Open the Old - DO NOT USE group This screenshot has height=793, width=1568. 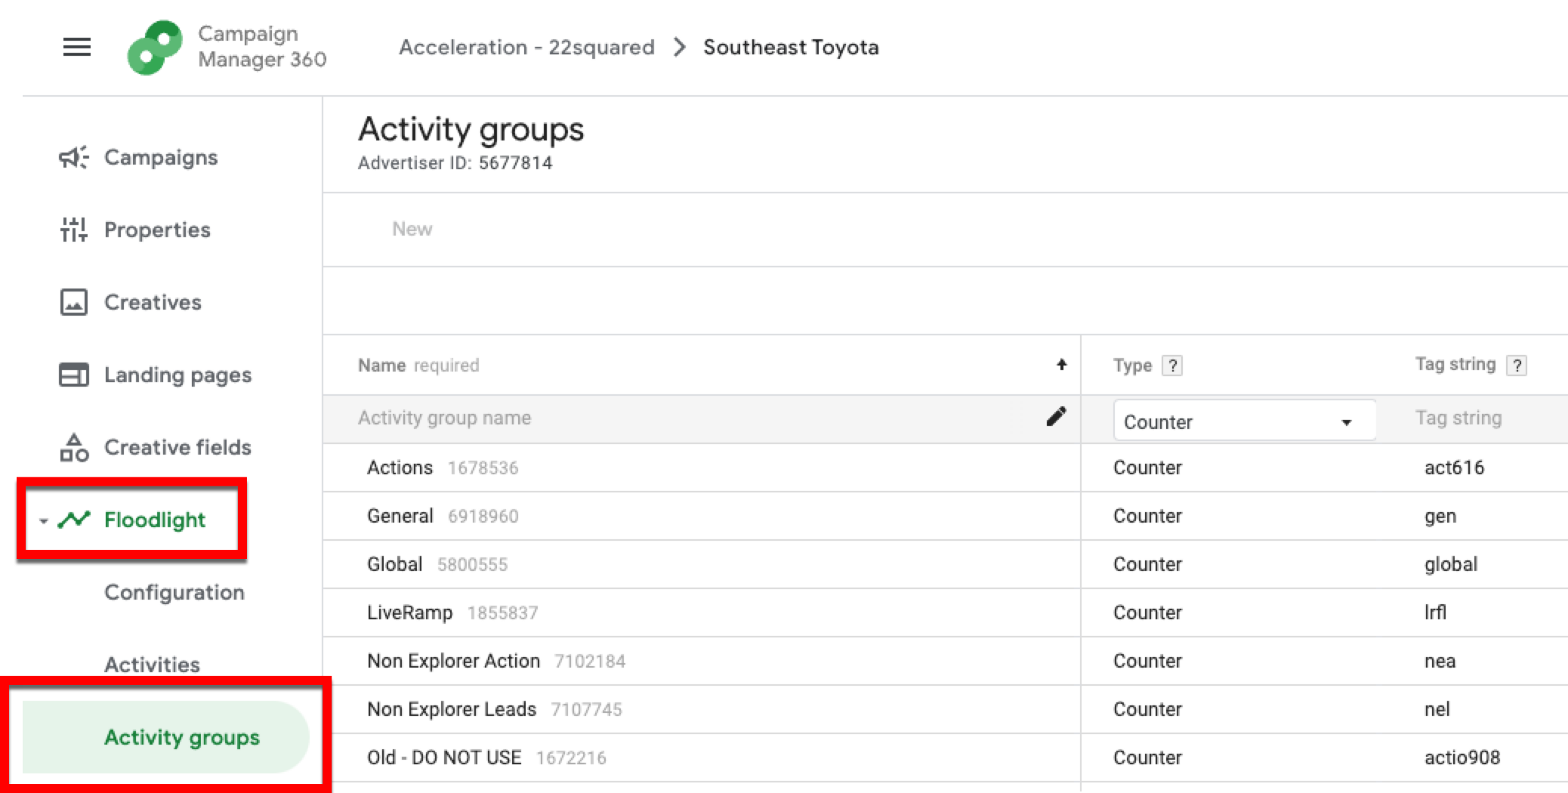point(444,758)
